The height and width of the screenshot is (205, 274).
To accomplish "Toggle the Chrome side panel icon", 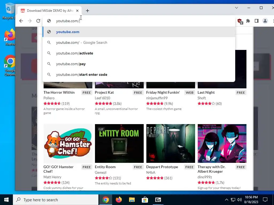I will (257, 21).
